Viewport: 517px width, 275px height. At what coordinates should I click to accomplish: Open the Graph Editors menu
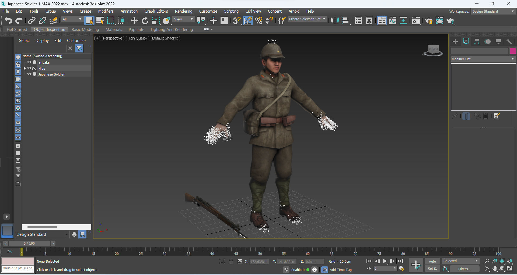[x=156, y=11]
